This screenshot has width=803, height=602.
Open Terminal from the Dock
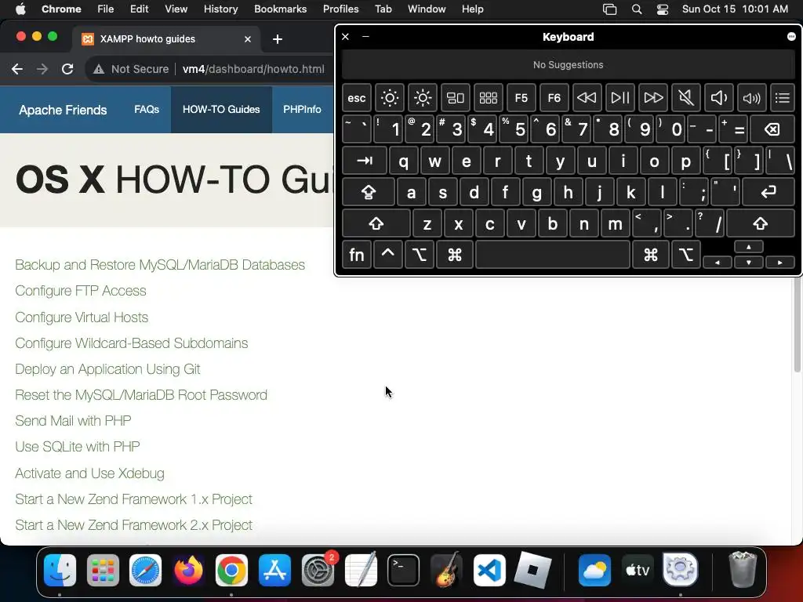pyautogui.click(x=403, y=570)
